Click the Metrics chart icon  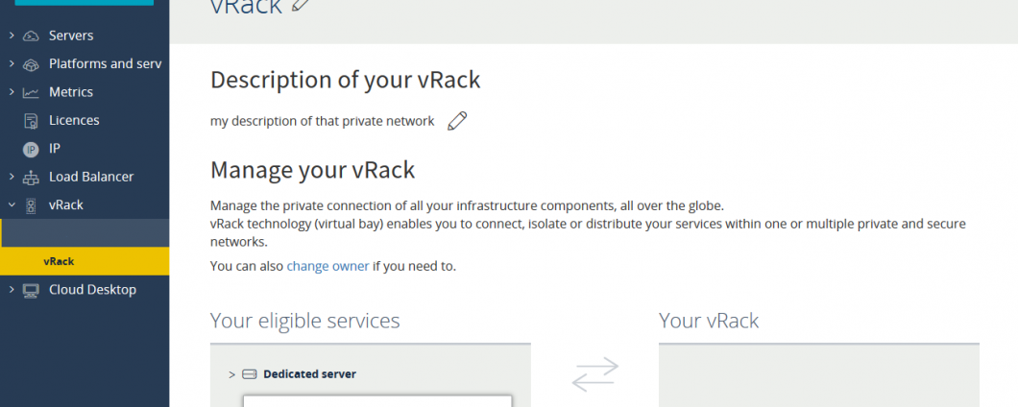point(31,93)
